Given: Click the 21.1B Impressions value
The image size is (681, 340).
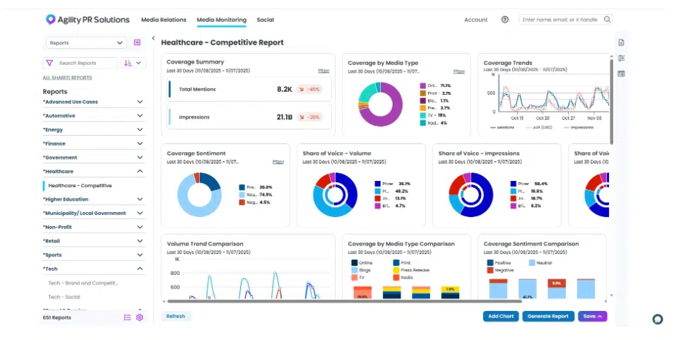Looking at the screenshot, I should (285, 117).
